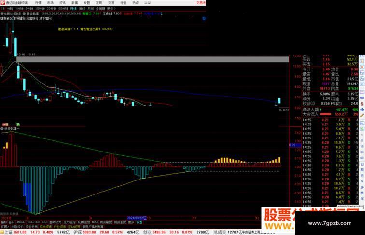Image resolution: width=365 pixels, height=235 pixels.
Task: Expand the 扩展∧ panel
Action: click(5, 227)
